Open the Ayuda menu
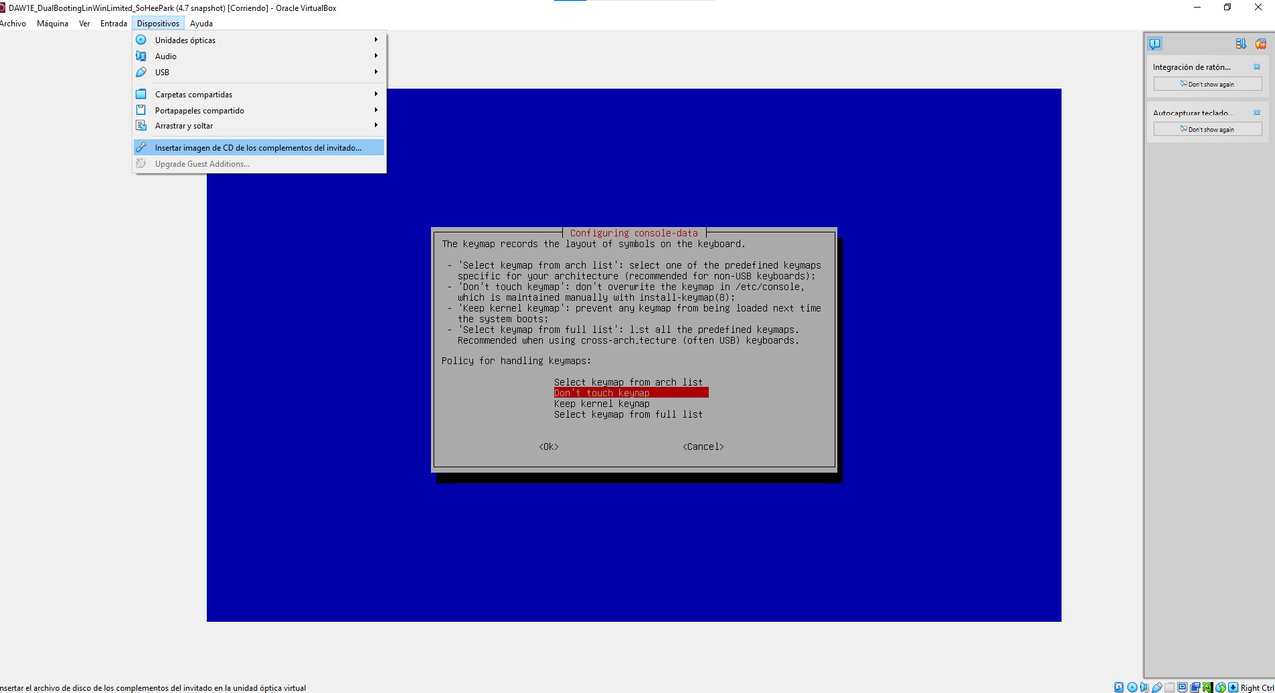This screenshot has height=693, width=1275. pos(201,23)
